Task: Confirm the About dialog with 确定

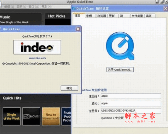Action: tap(70, 88)
